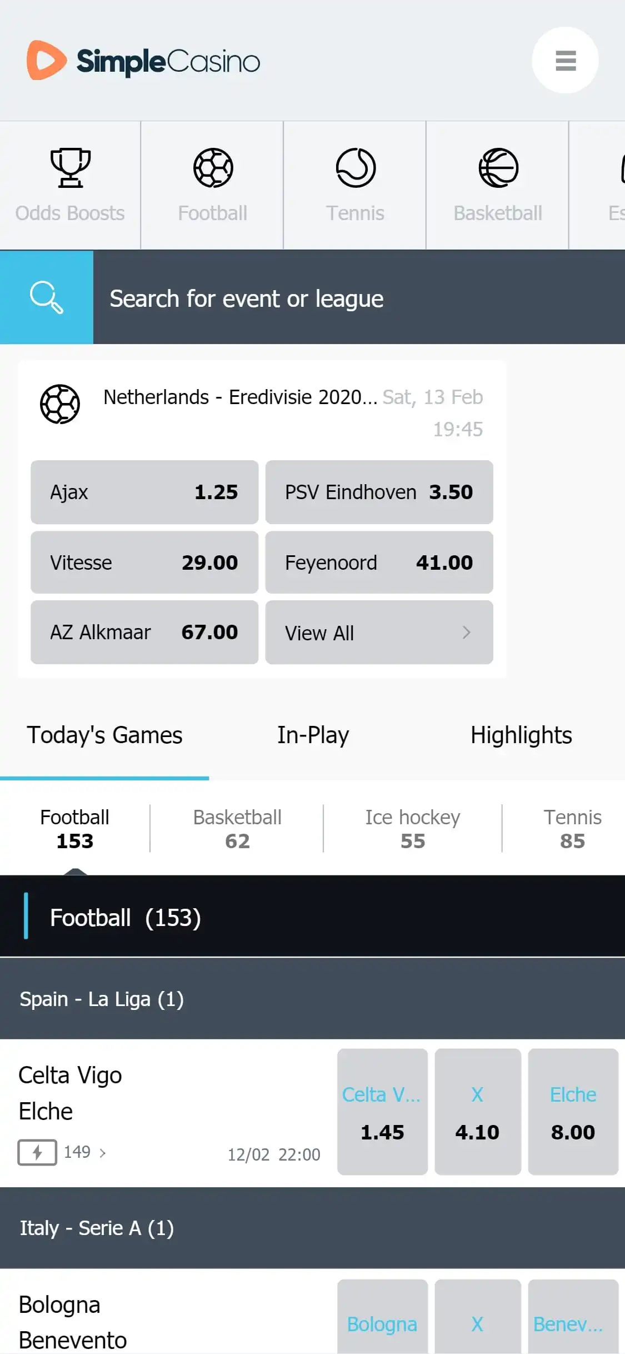Type in the event or league search field
The height and width of the screenshot is (1354, 625).
click(356, 298)
